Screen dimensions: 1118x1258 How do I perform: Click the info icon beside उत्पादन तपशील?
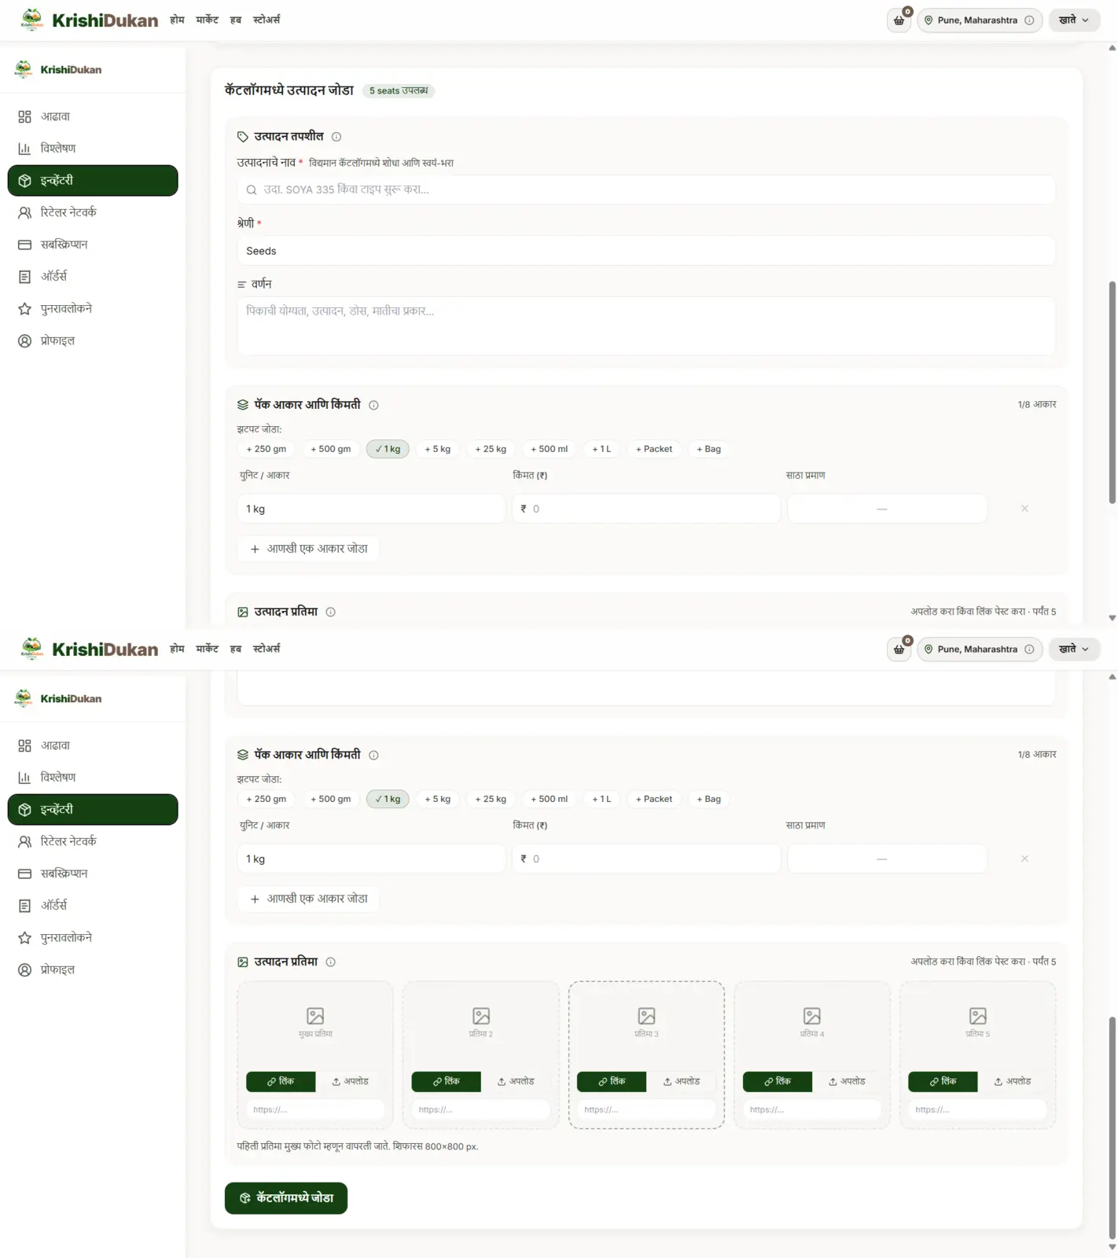click(337, 137)
